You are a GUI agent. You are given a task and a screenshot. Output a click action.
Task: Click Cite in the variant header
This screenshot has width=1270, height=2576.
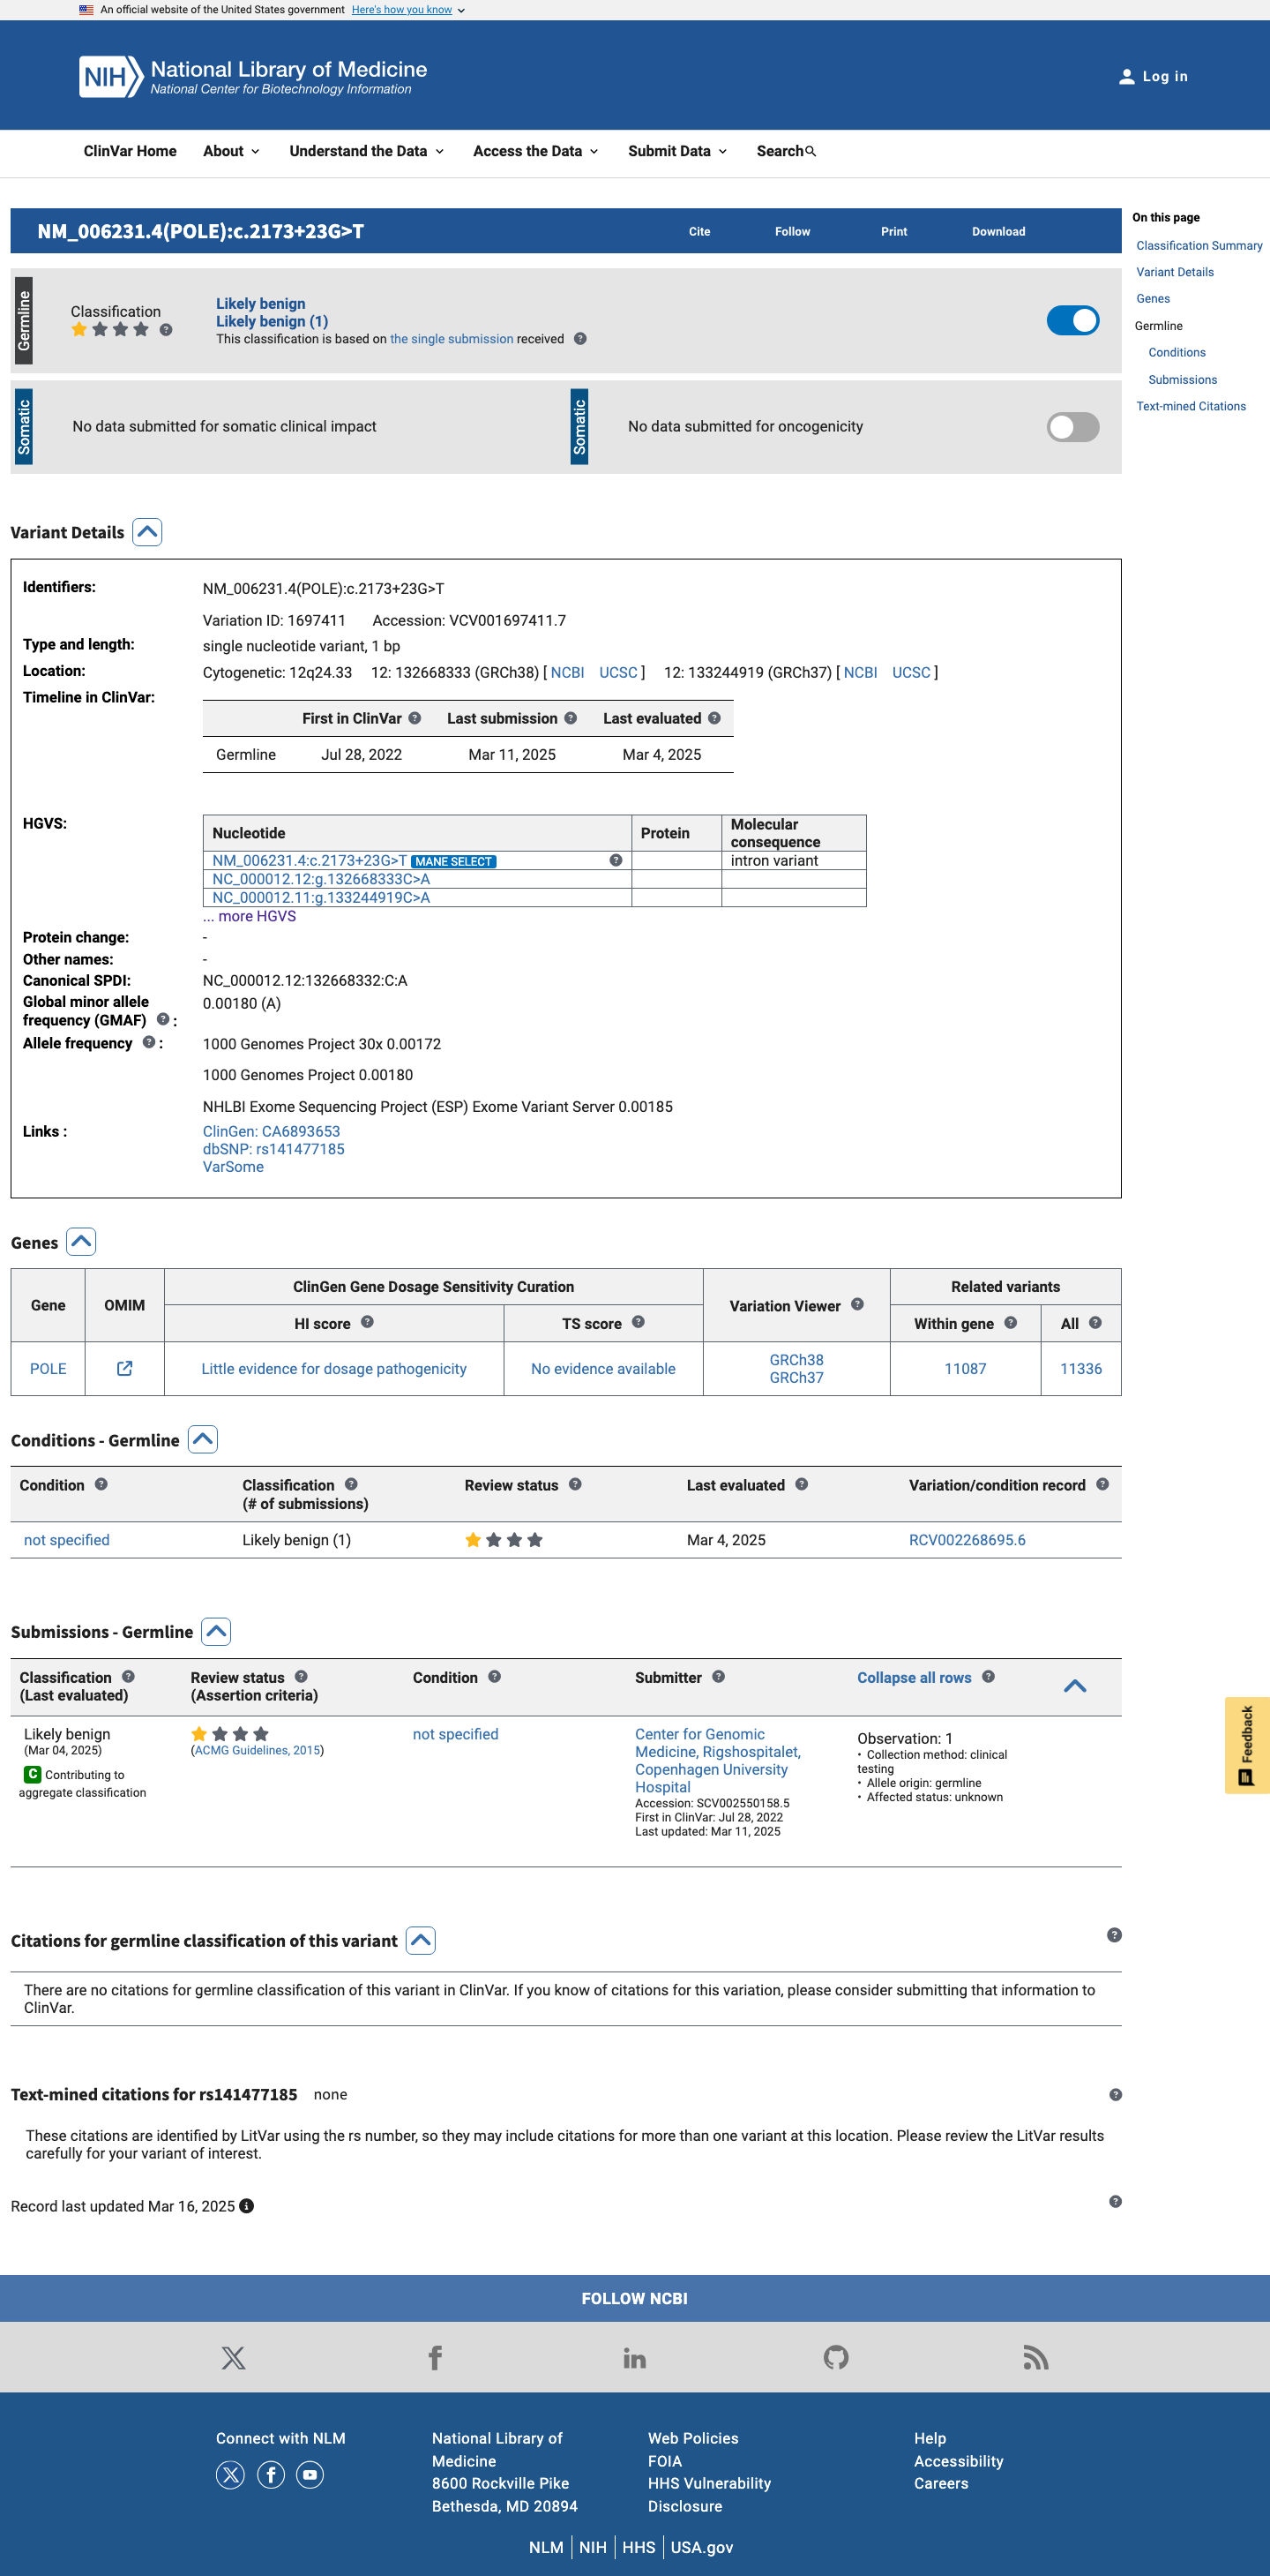point(699,231)
